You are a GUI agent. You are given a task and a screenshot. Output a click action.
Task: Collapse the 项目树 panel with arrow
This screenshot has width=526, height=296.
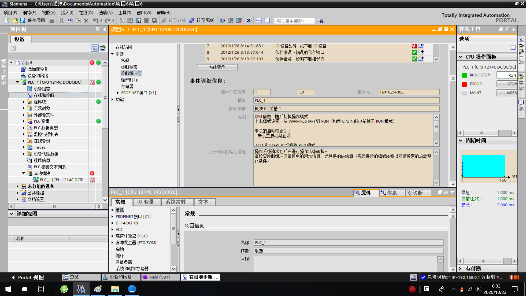(104, 29)
